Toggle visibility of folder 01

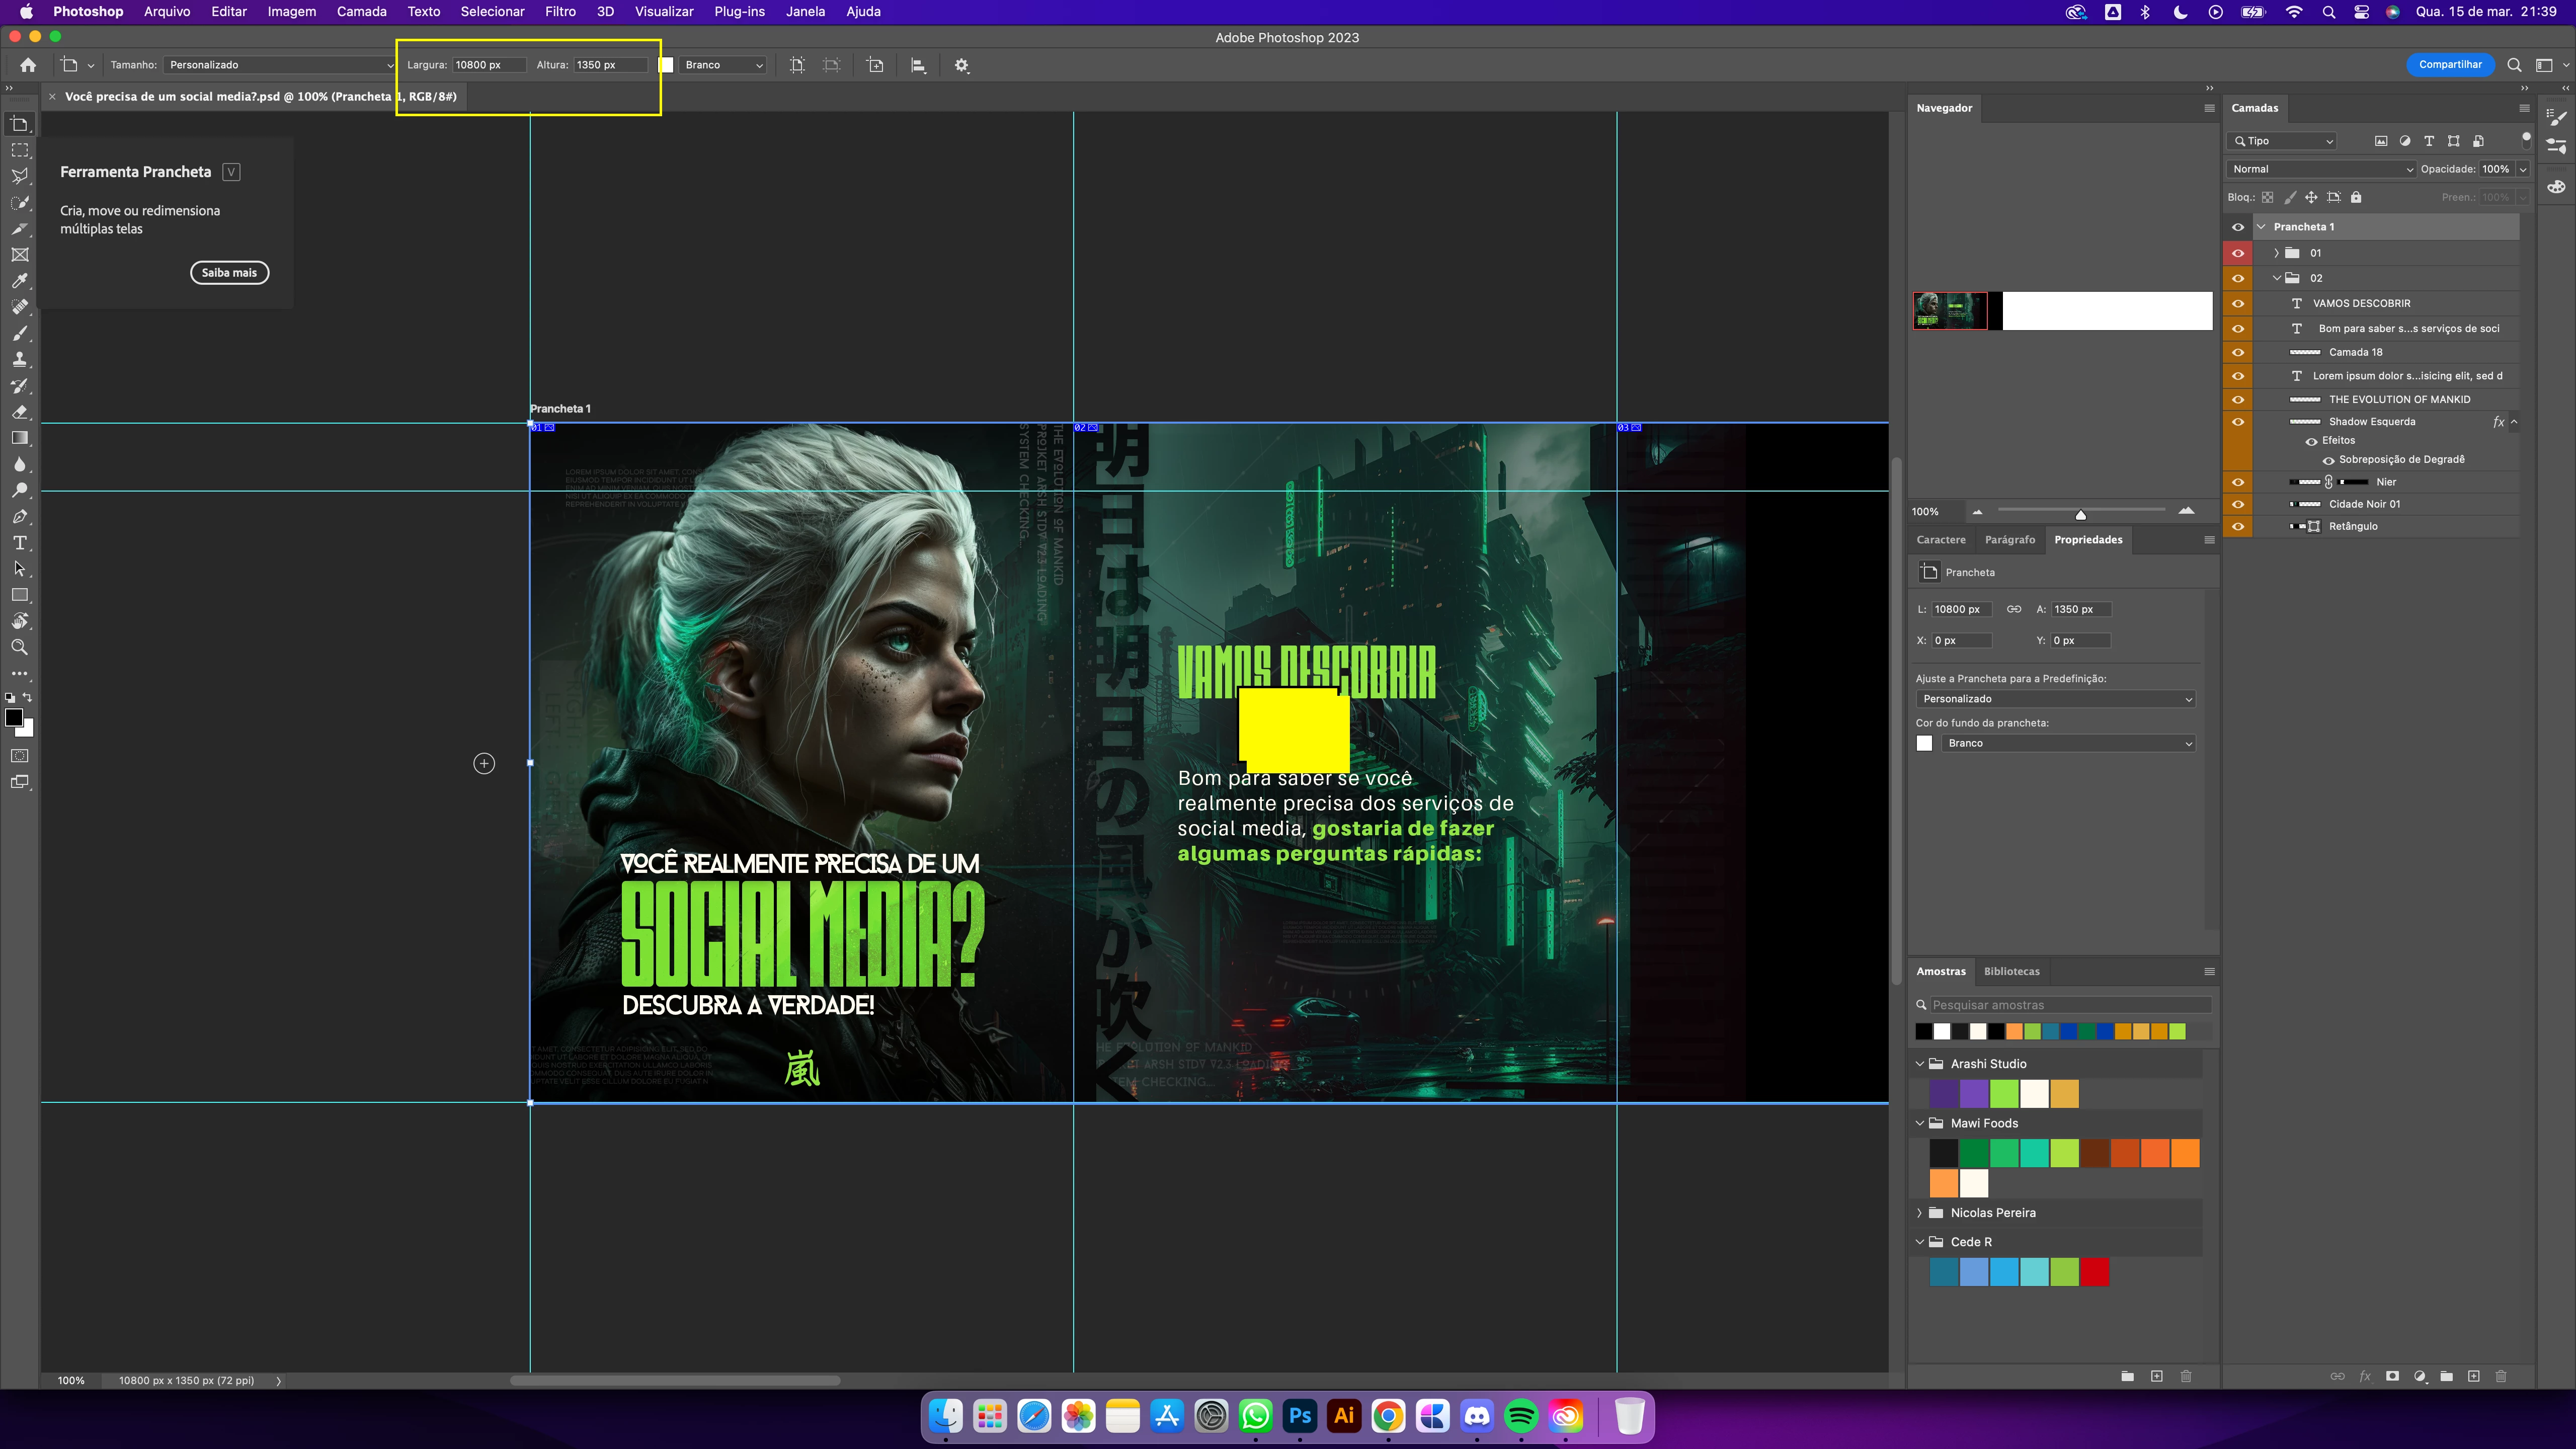coord(2238,253)
